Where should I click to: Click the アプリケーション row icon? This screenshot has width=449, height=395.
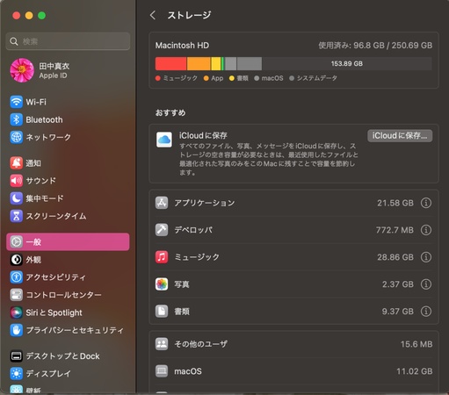[x=162, y=203]
